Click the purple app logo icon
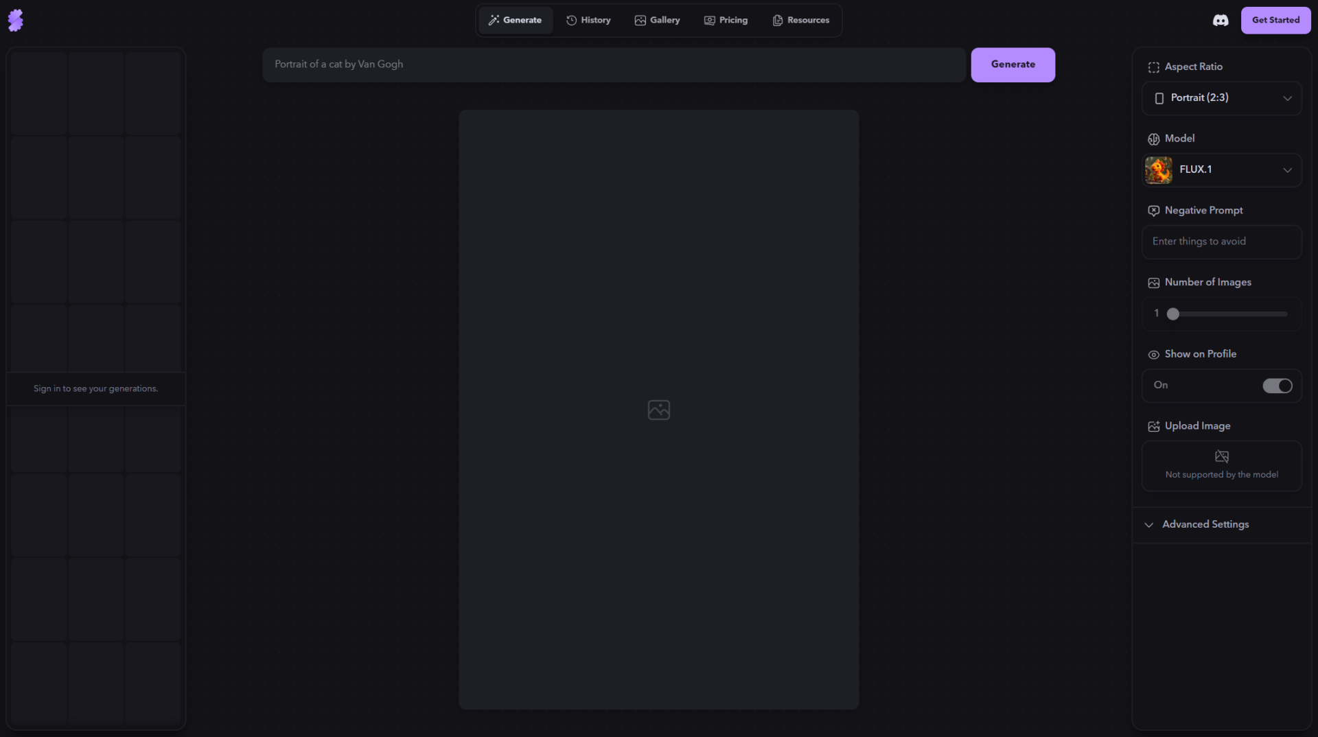 (16, 21)
